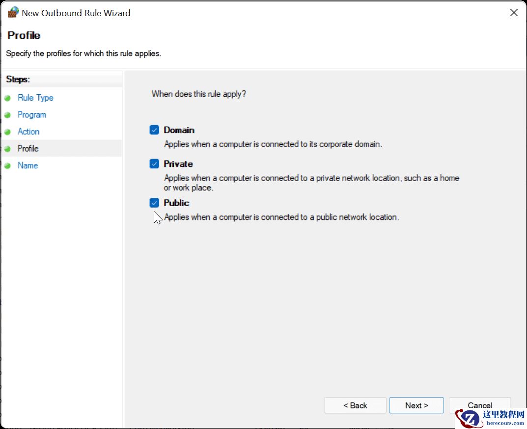The image size is (527, 429).
Task: Go to the Rule Type step
Action: [x=35, y=98]
